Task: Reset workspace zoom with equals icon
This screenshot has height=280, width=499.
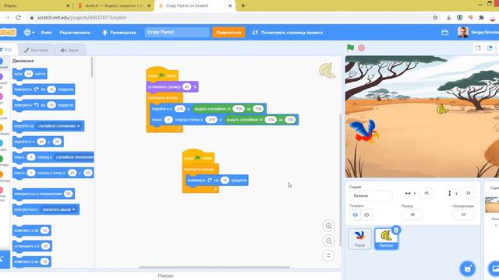Action: [329, 256]
